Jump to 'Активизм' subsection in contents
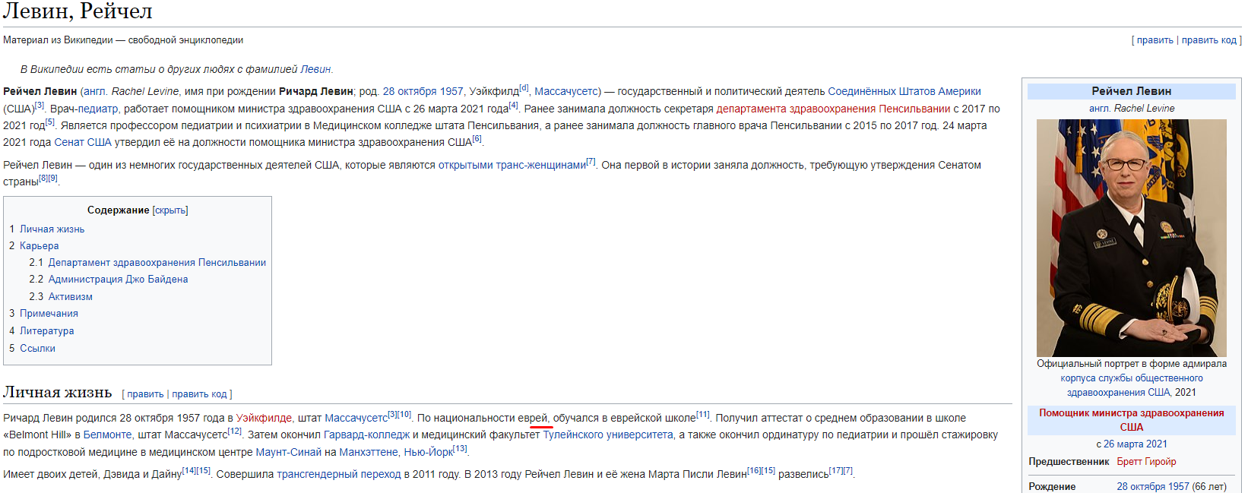The height and width of the screenshot is (493, 1248). tap(70, 297)
